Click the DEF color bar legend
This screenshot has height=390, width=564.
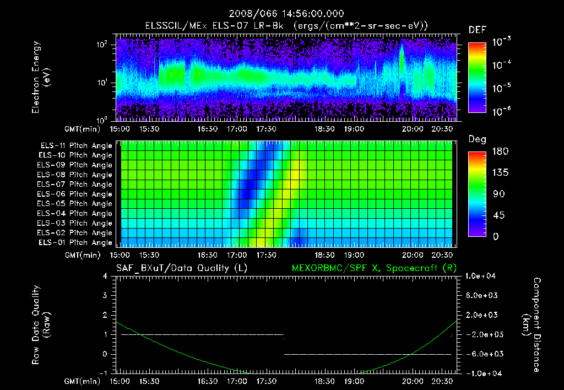click(x=477, y=78)
